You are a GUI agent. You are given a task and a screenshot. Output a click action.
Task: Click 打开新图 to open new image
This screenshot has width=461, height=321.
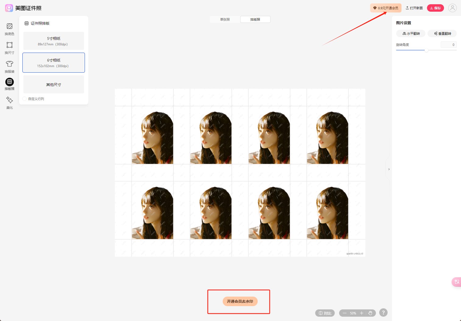point(414,8)
